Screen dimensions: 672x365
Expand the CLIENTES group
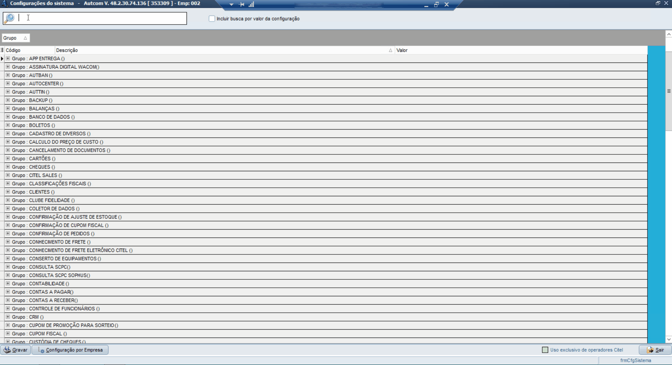8,192
